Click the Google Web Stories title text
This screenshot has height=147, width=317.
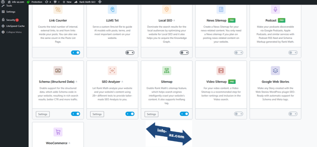(x=275, y=82)
